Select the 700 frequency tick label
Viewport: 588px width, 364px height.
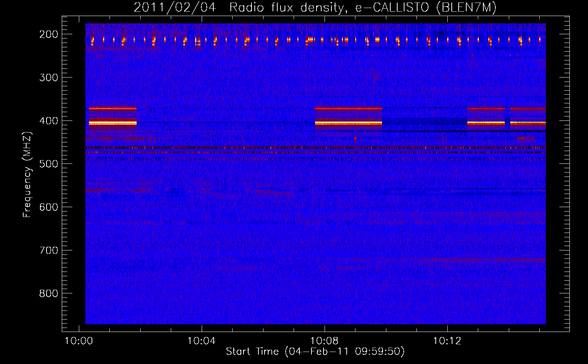coord(49,250)
